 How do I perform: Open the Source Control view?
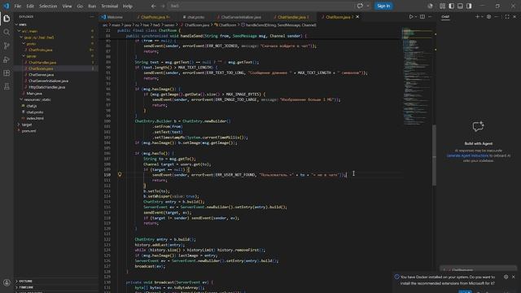click(x=7, y=46)
